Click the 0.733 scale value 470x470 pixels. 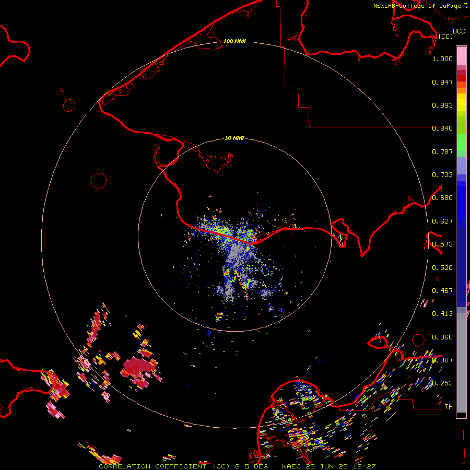point(442,175)
